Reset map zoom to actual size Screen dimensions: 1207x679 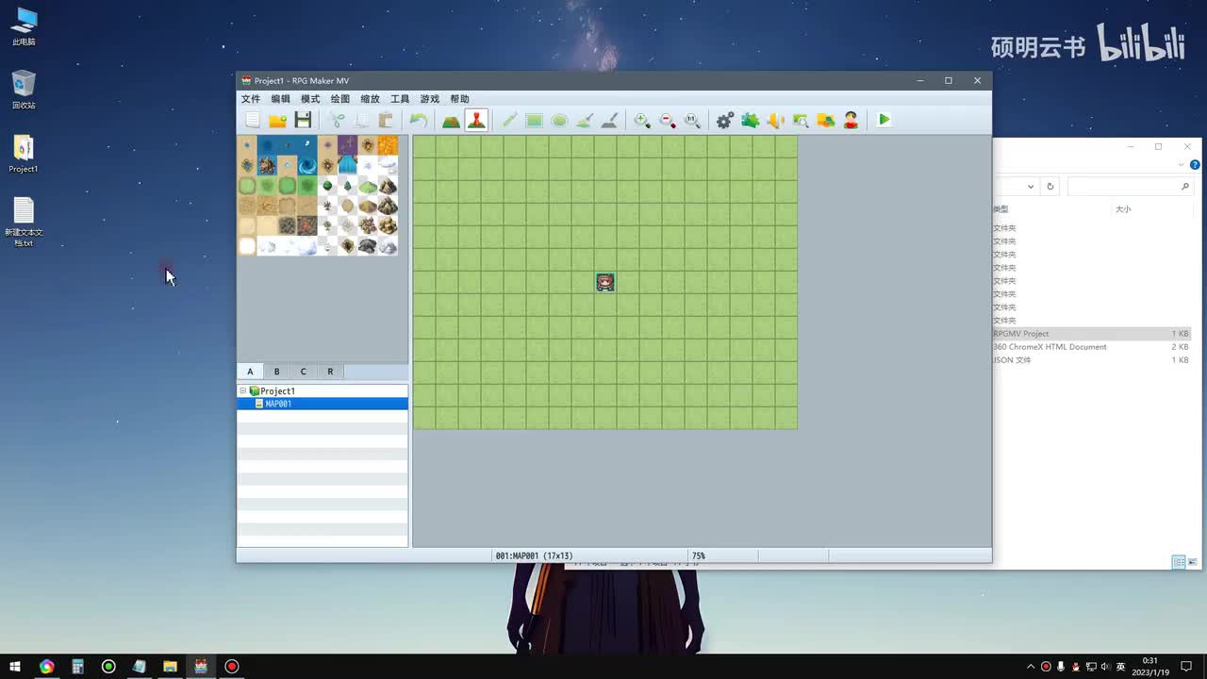coord(692,120)
